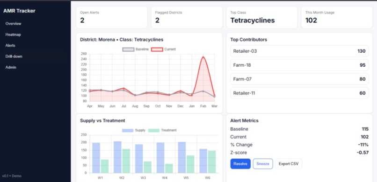Snooze the alert
This screenshot has width=377, height=182.
[263, 164]
